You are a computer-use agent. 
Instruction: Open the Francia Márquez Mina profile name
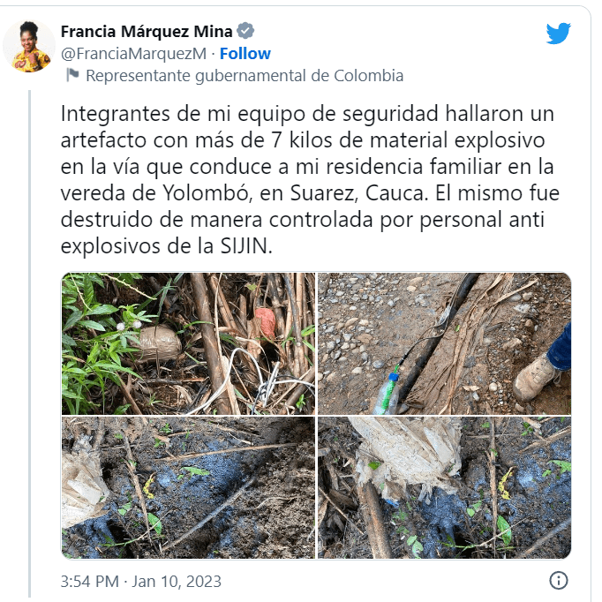click(x=147, y=32)
